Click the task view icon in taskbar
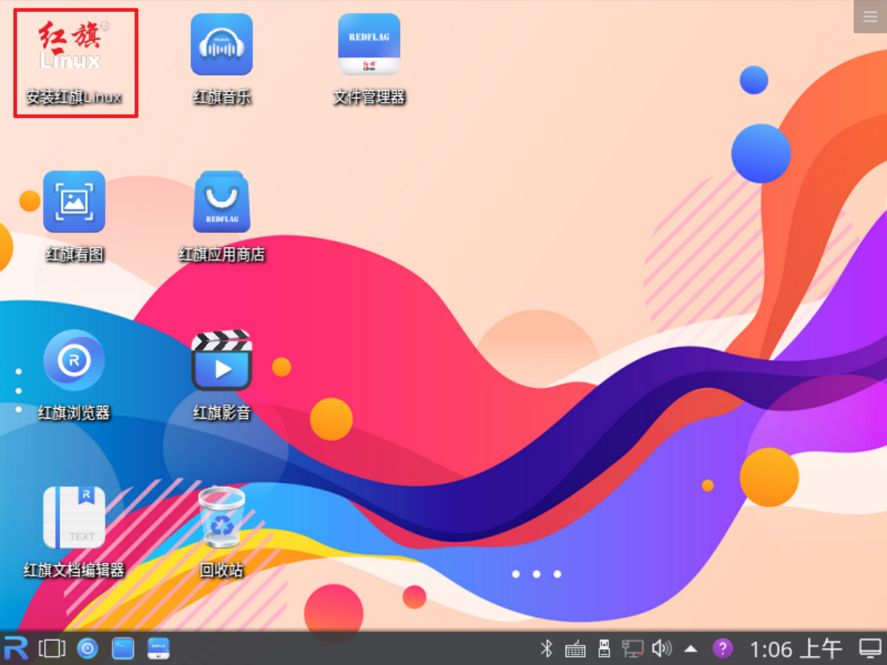The image size is (887, 665). pos(52,648)
